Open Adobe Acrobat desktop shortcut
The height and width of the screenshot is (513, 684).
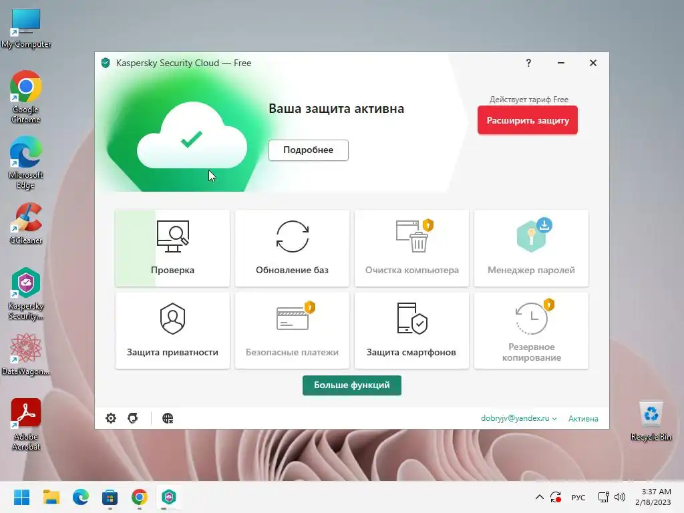click(x=26, y=424)
